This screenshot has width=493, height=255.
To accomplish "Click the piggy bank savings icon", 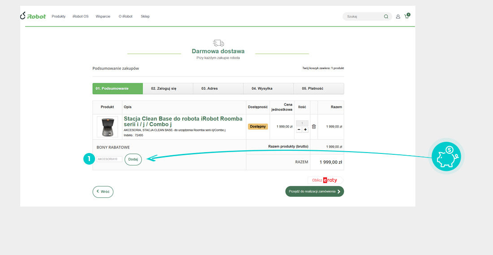I will pyautogui.click(x=446, y=156).
